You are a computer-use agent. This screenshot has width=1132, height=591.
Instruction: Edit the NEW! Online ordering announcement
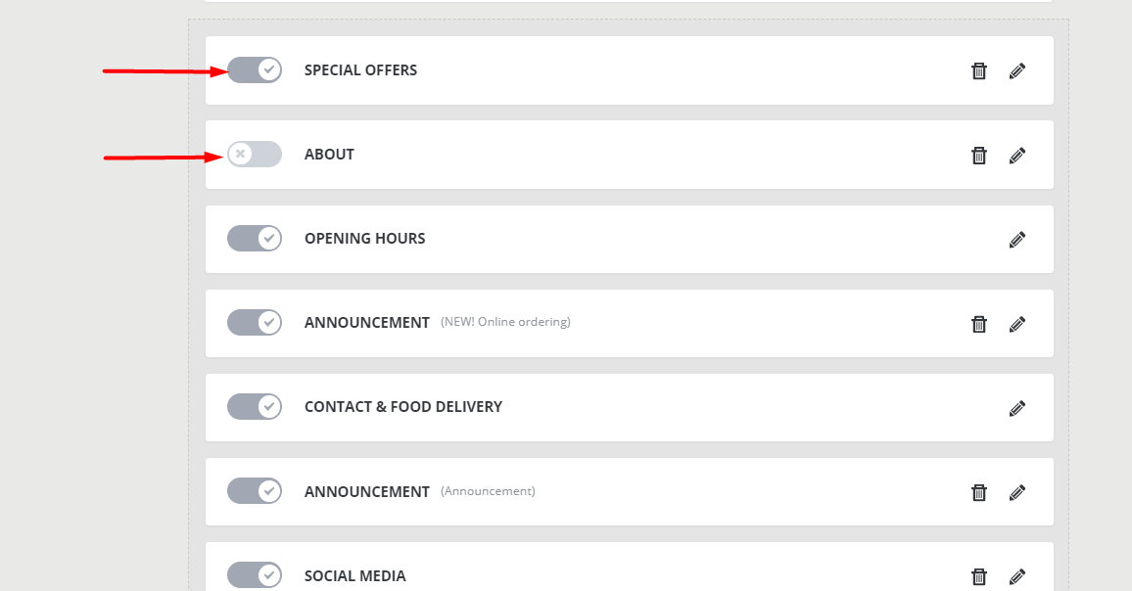(x=1017, y=323)
